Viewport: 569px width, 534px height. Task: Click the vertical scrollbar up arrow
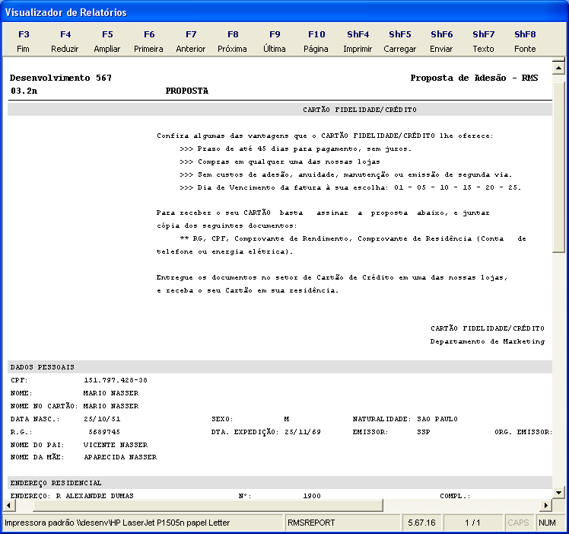tap(558, 68)
